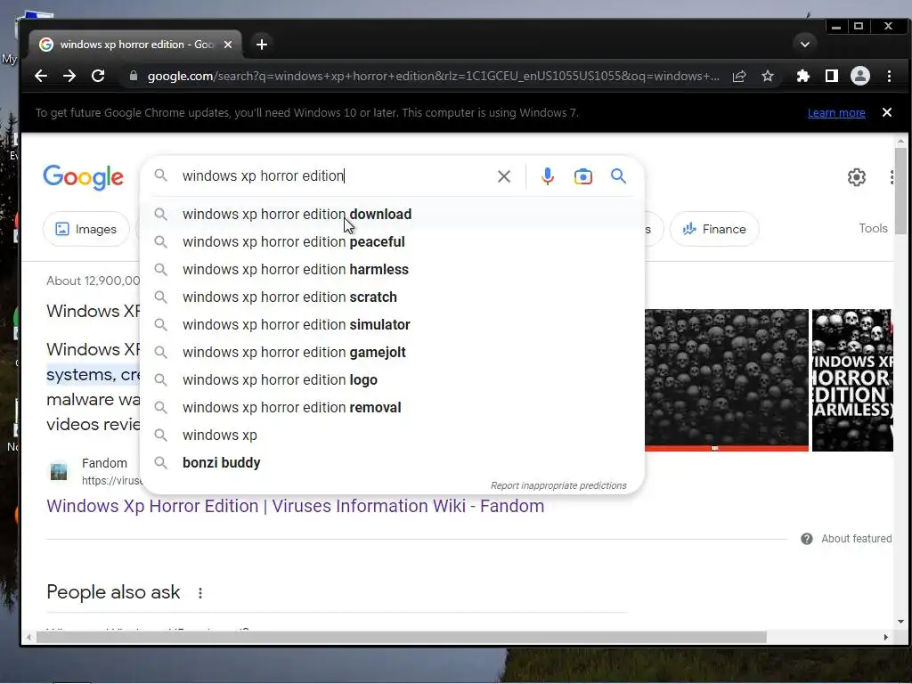Screen dimensions: 912x684
Task: Click in the Google search text field
Action: (335, 175)
